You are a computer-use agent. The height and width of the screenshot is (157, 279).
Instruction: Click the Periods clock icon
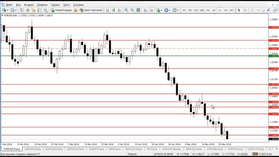point(166,10)
